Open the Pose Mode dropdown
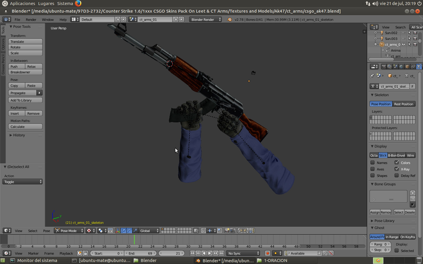Viewport: 423px width, 264px height. 68,231
